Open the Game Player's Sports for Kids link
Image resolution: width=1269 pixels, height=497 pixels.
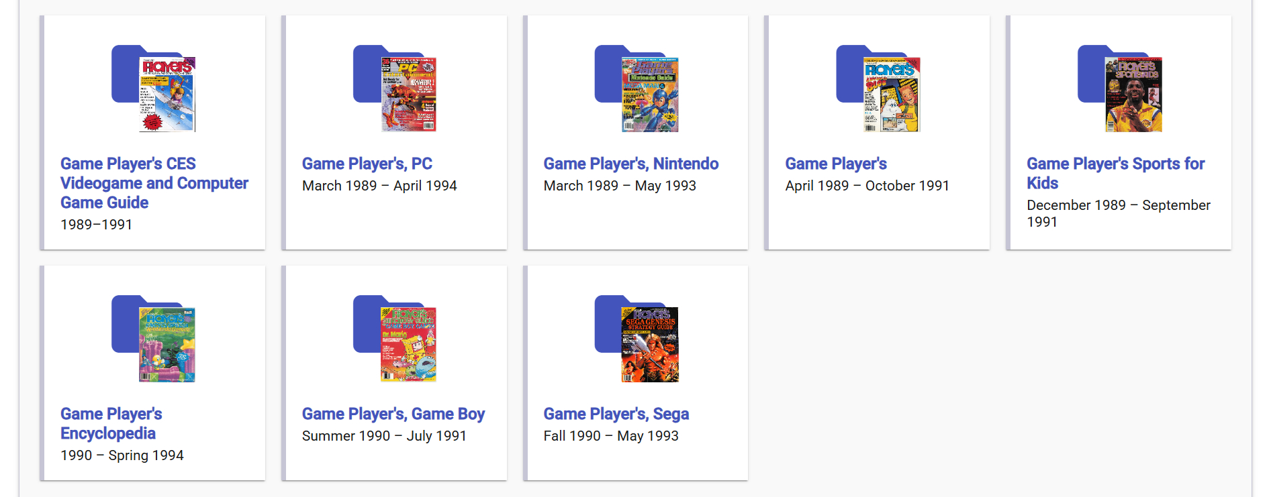pos(1115,173)
